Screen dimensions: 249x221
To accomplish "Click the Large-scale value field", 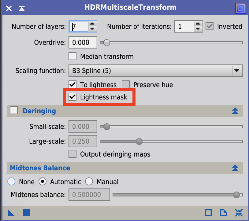I will click(83, 141).
